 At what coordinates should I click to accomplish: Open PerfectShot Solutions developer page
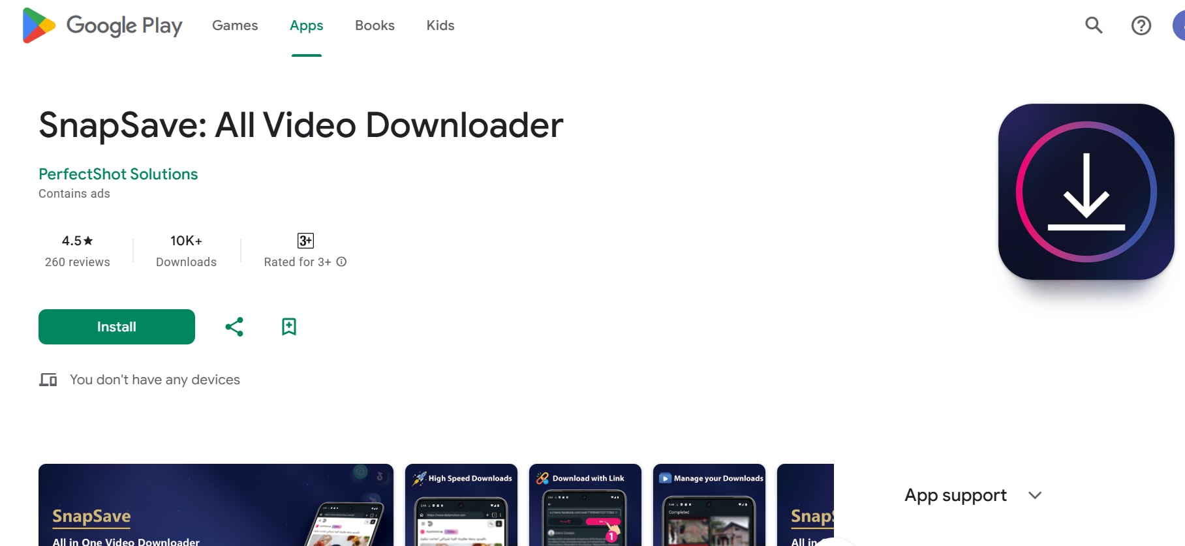coord(118,174)
